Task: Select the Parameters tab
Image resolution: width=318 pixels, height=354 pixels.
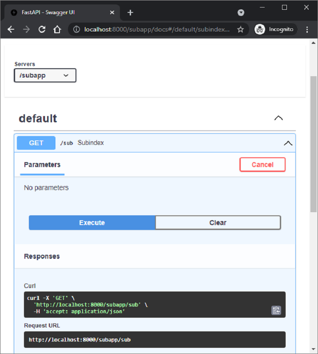Action: [x=42, y=165]
